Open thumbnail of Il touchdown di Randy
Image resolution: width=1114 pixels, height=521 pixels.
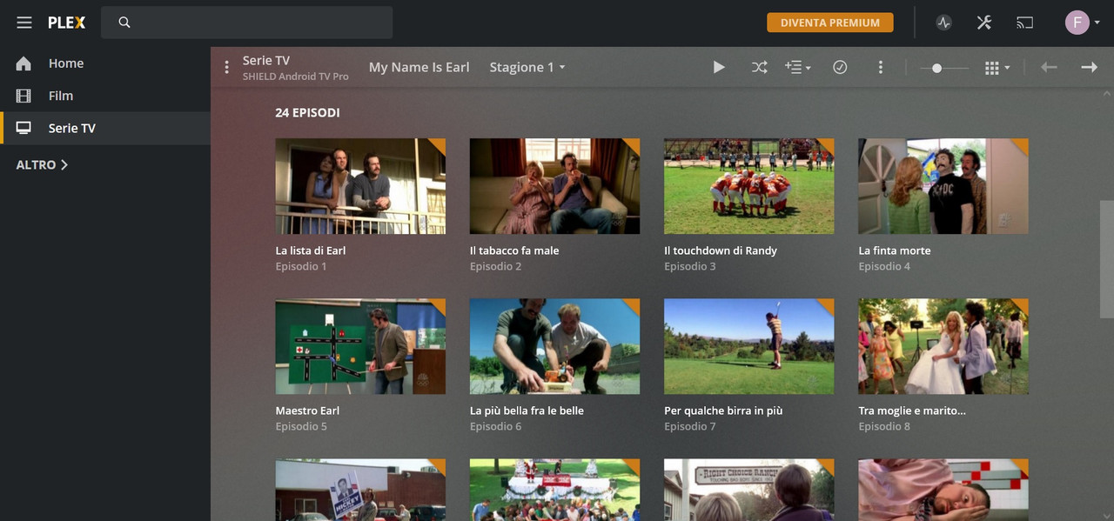[x=749, y=186]
